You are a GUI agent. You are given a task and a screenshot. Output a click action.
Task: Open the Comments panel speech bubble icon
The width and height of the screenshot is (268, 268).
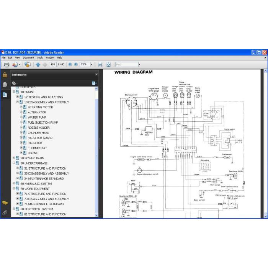5,203
